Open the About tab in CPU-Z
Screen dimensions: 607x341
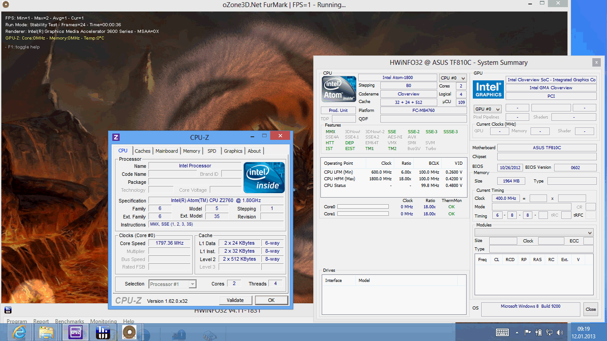[x=254, y=151]
